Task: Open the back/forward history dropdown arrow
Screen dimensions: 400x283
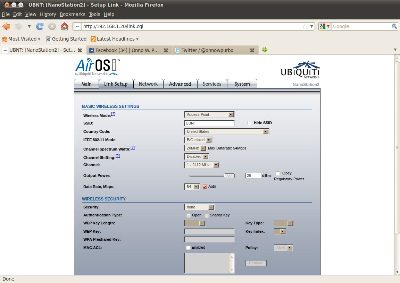Action: [x=29, y=26]
